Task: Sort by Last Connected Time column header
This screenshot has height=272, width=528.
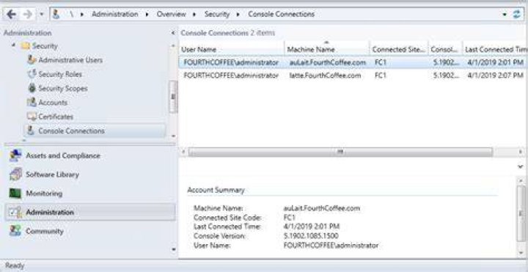Action: pyautogui.click(x=495, y=49)
